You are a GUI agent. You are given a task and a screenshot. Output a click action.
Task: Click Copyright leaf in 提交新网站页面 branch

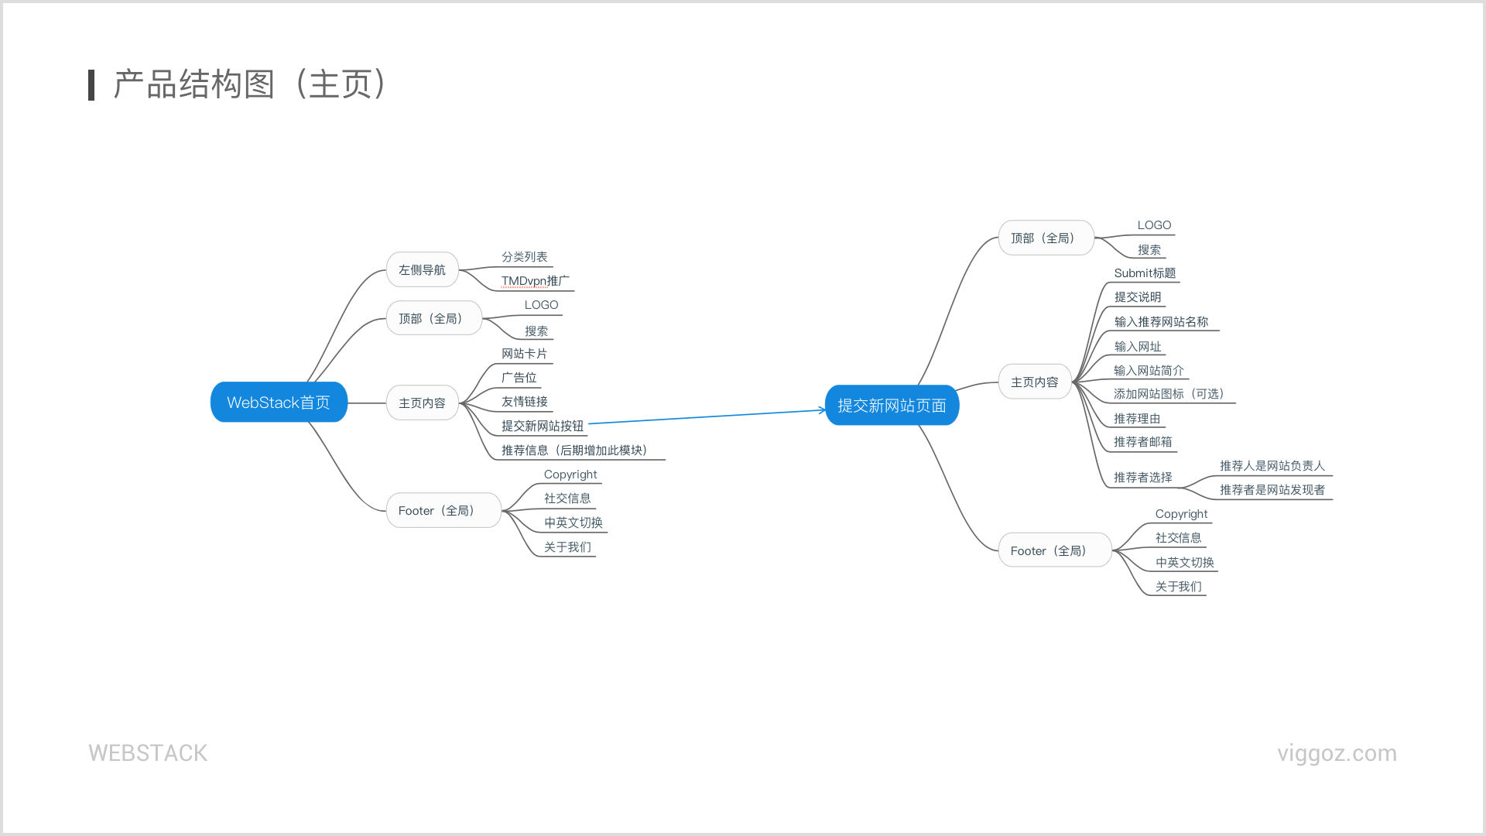click(1181, 514)
